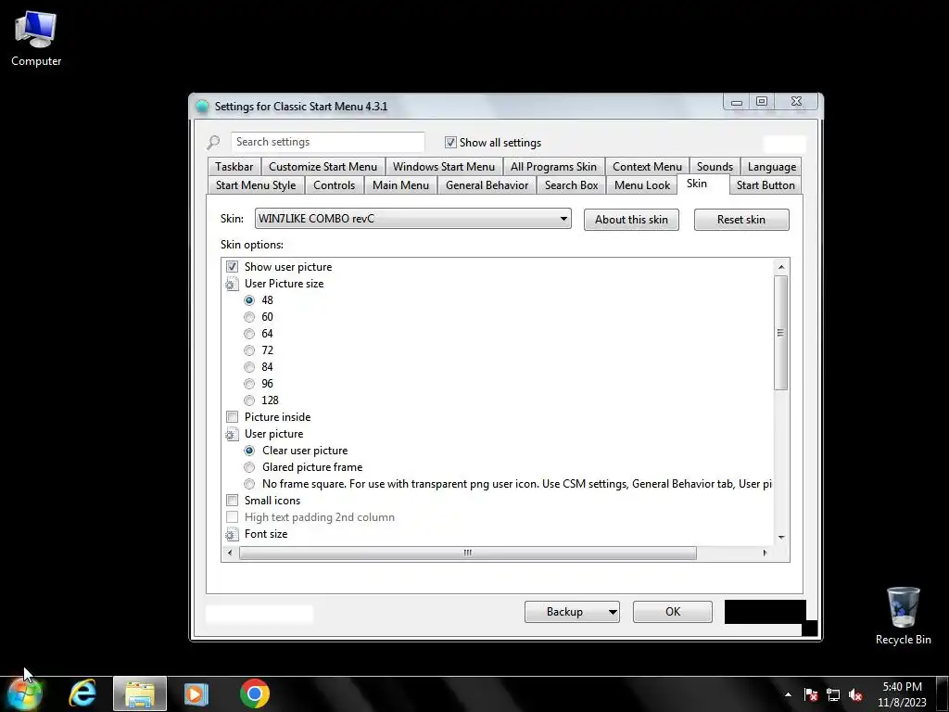Switch to Search Box tab
The width and height of the screenshot is (949, 712).
click(x=571, y=185)
